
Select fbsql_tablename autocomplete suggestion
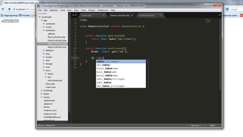pos(121,68)
